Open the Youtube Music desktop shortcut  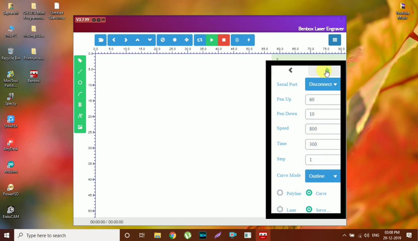402,11
